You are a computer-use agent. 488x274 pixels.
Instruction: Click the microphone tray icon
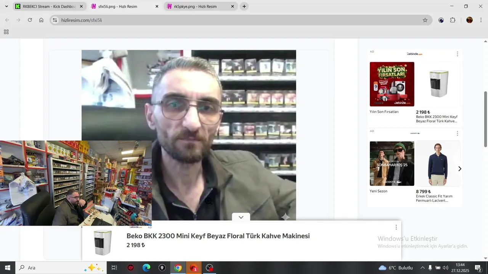tap(430, 268)
